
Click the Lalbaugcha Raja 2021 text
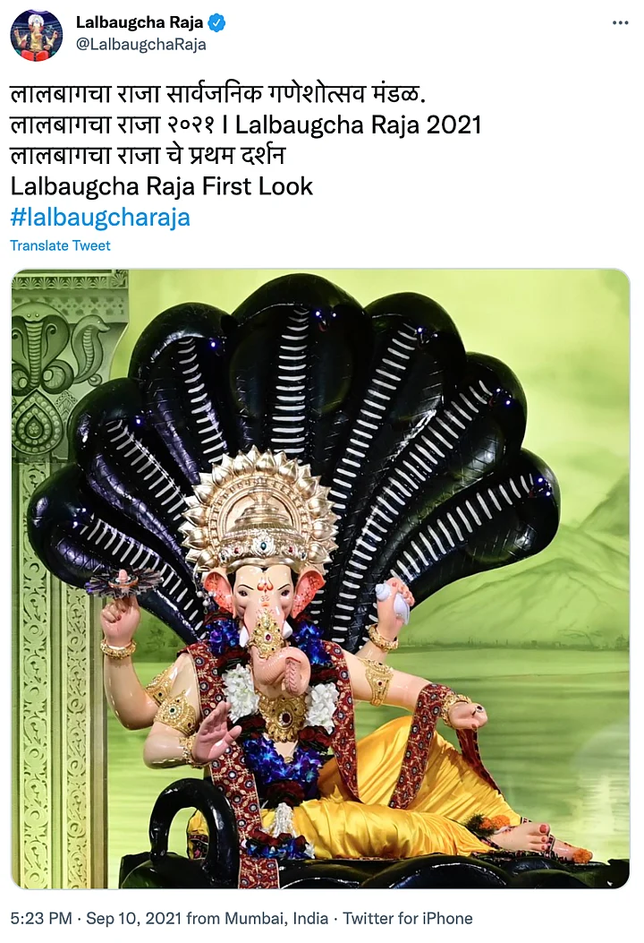[x=358, y=125]
